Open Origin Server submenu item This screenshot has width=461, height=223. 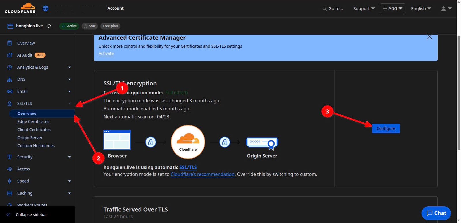(x=30, y=138)
